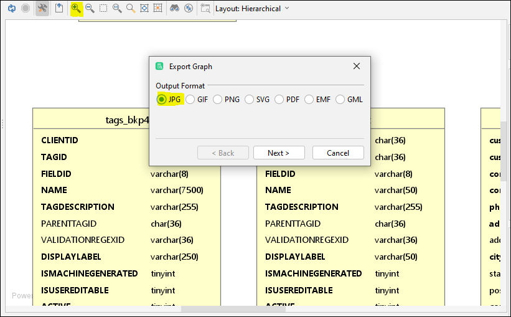Select PARENTTAGID in the second table
The image size is (511, 317).
(x=293, y=224)
